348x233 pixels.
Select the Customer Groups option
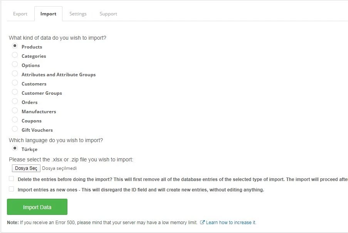(15, 92)
